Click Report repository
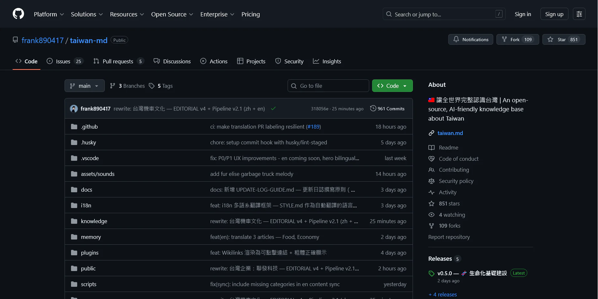Image resolution: width=598 pixels, height=299 pixels. click(x=449, y=237)
